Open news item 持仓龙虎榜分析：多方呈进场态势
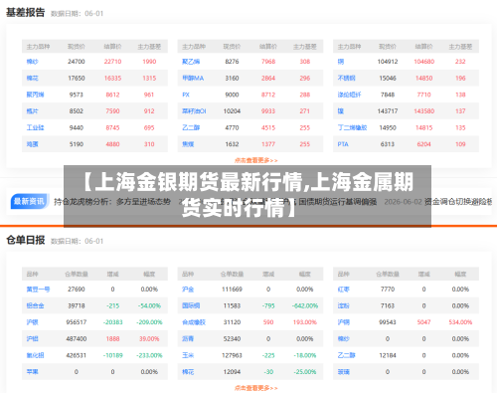This screenshot has width=497, height=393. pyautogui.click(x=112, y=202)
